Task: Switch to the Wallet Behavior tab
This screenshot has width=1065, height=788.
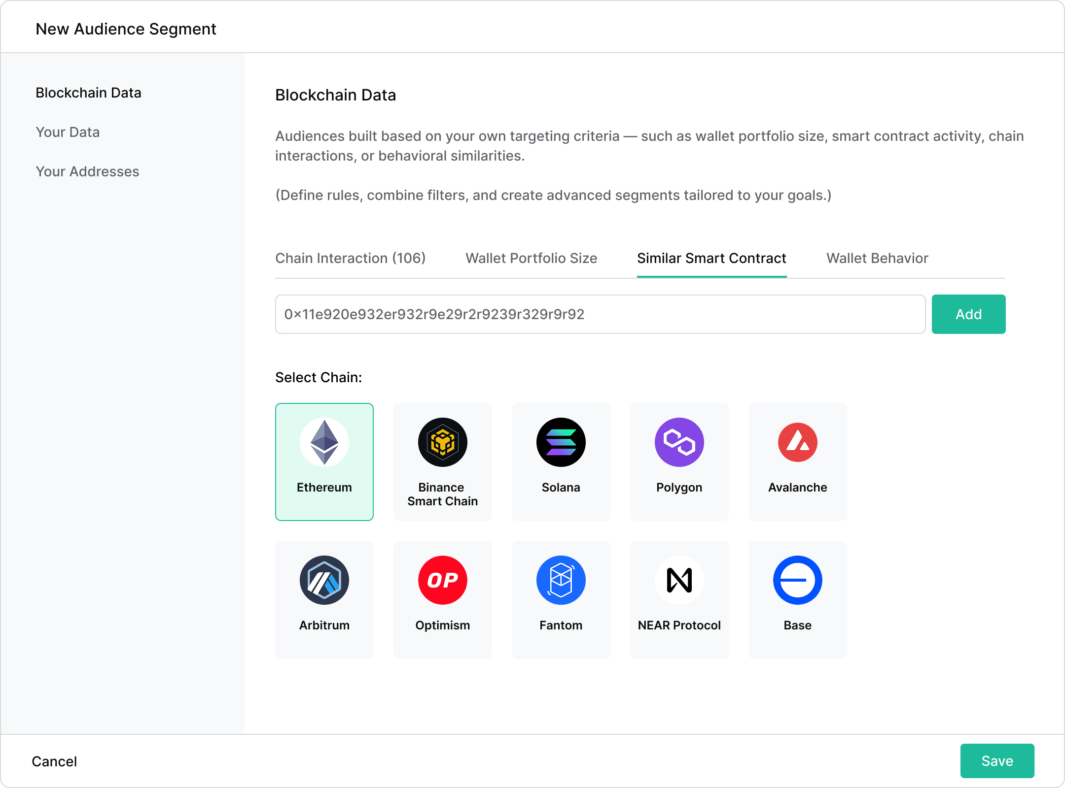Action: (877, 258)
